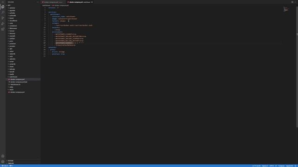Image resolution: width=298 pixels, height=167 pixels.
Task: Open the docker-compose.yml backup file
Action: (19, 82)
